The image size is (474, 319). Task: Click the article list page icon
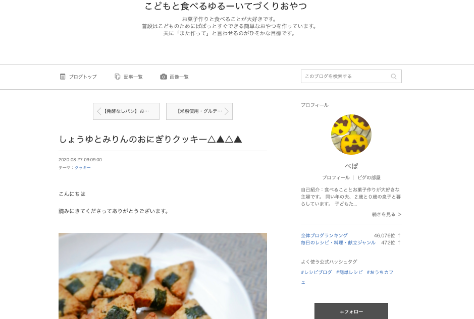tap(118, 77)
